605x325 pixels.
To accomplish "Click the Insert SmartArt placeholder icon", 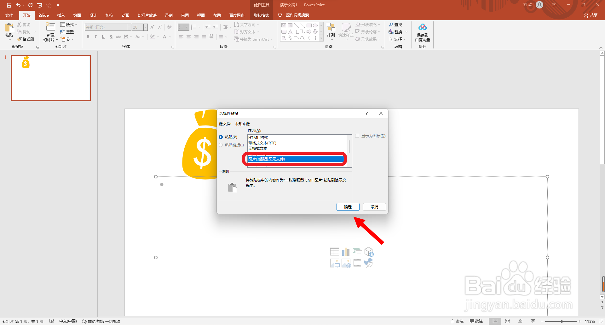I will pyautogui.click(x=357, y=252).
